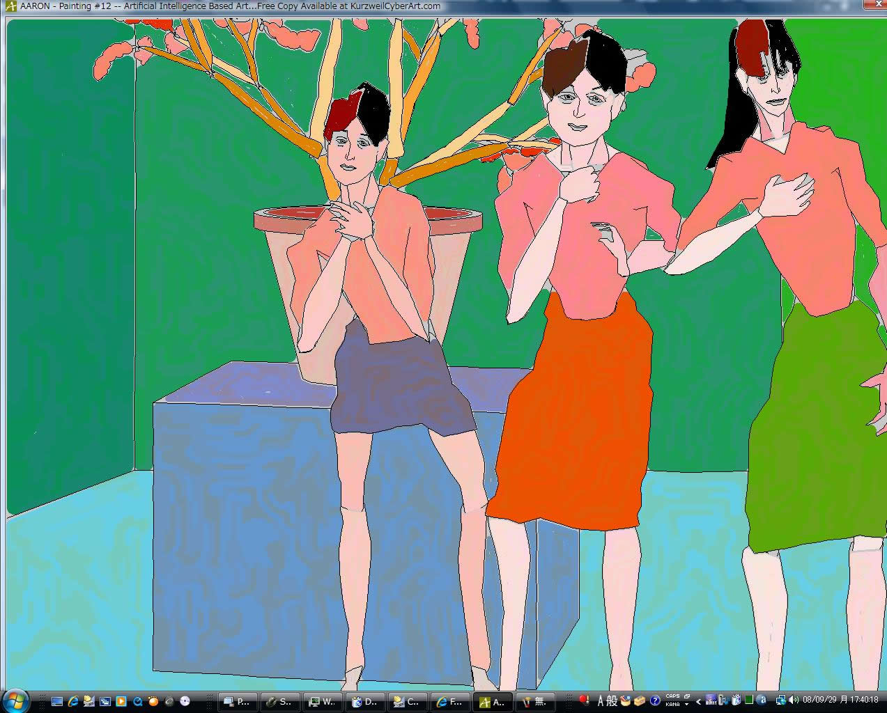Switch to the '無.' taskbar window
Screen dimensions: 887x713
coord(535,702)
